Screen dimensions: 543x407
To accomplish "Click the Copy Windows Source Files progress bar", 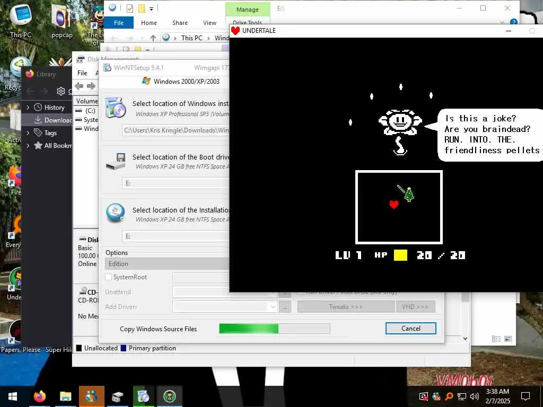I will coord(275,329).
